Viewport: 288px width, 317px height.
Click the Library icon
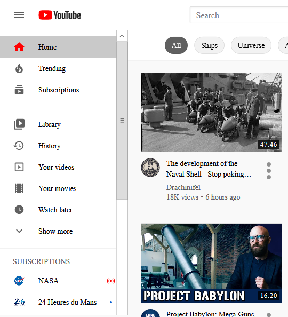[19, 124]
